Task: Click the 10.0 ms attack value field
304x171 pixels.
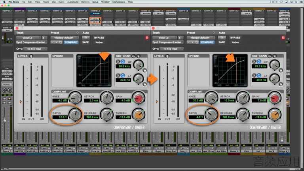Action: pyautogui.click(x=228, y=100)
